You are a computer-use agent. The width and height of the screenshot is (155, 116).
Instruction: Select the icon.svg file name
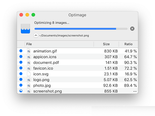(41, 74)
